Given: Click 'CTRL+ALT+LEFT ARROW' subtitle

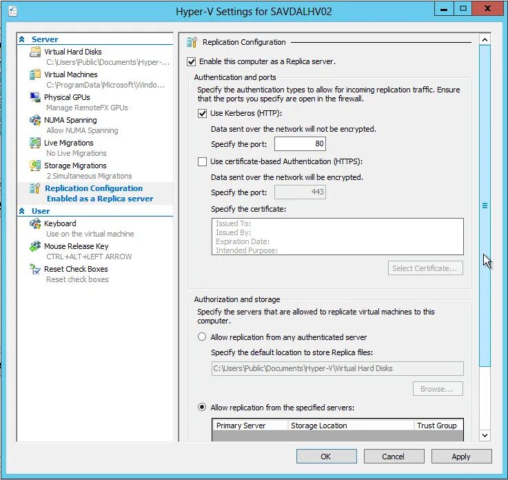Looking at the screenshot, I should (x=89, y=257).
